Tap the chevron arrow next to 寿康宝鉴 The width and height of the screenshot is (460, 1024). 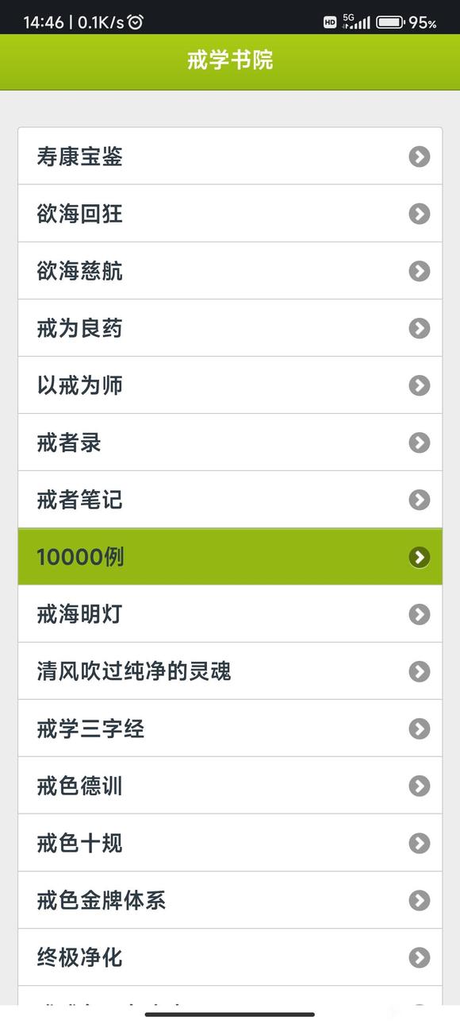419,156
